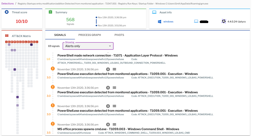Click the Windows logo icon
Viewport: 253px width, 136px height.
click(x=159, y=21)
